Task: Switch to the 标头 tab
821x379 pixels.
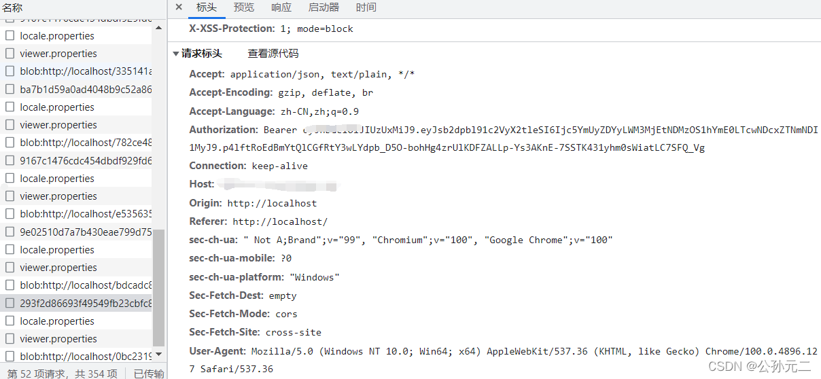Action: click(x=207, y=7)
